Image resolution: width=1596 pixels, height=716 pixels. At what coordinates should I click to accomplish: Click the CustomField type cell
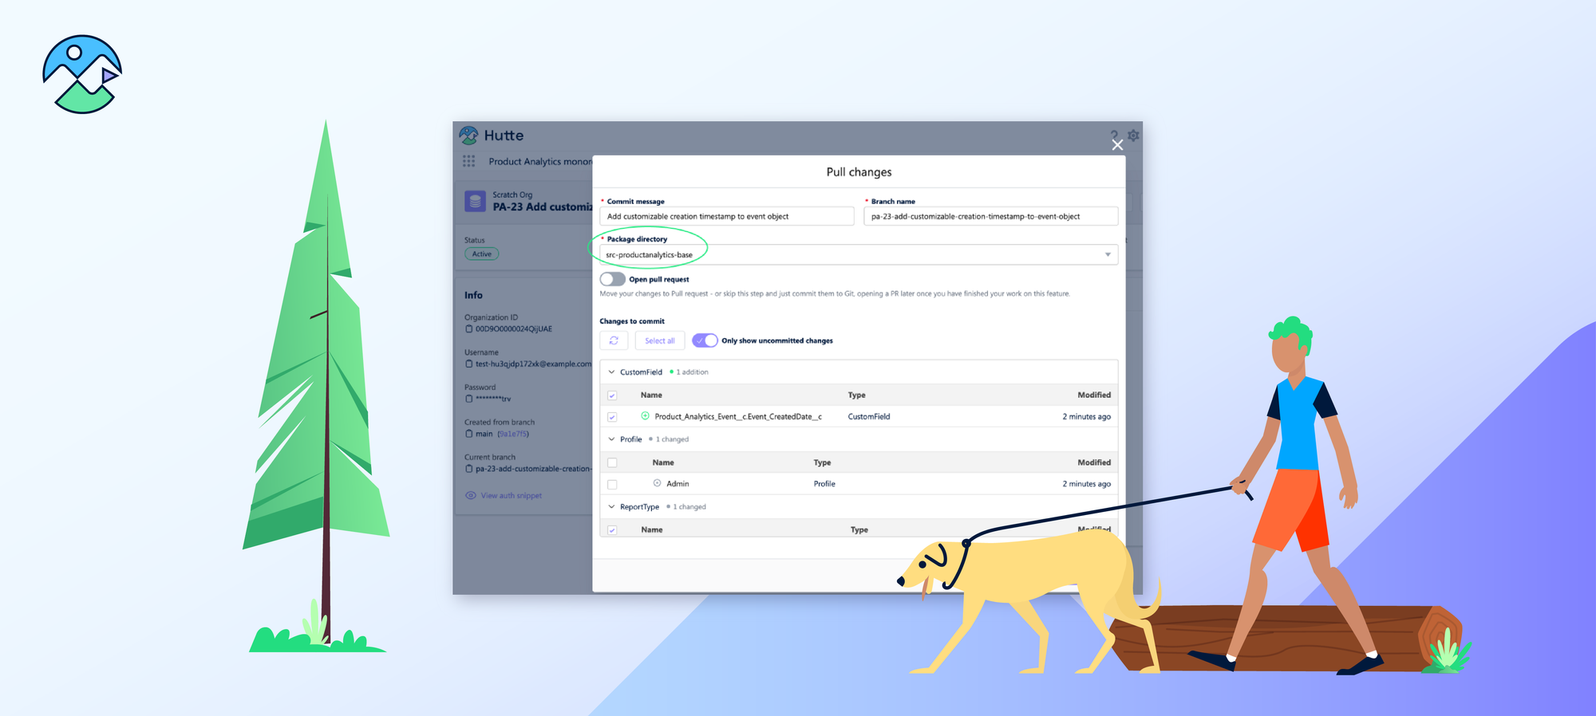coord(868,416)
